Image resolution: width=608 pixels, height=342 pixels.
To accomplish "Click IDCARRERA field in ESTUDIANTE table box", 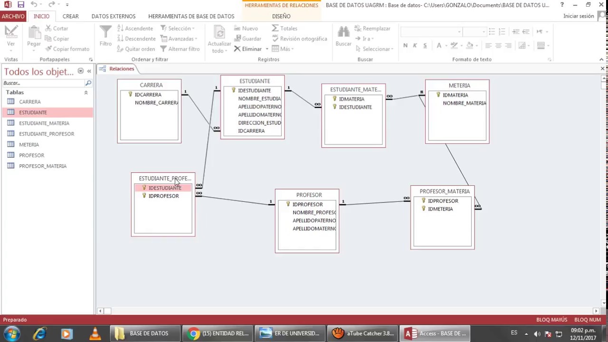I will coord(251,131).
